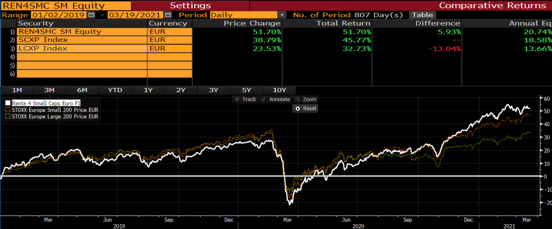This screenshot has height=229, width=552.
Task: Select the 2Y range tab
Action: 181,90
